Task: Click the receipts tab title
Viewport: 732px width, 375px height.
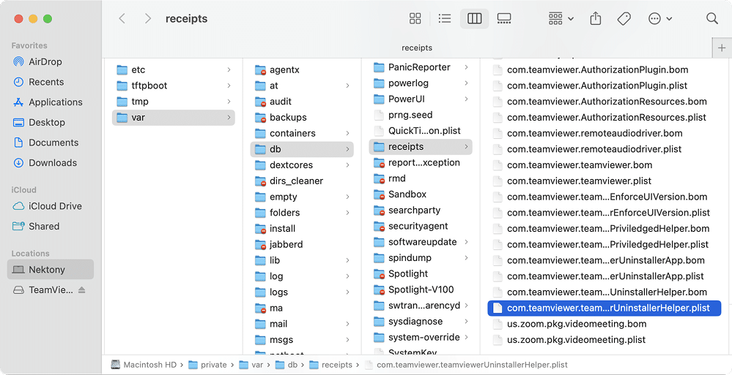Action: click(417, 48)
